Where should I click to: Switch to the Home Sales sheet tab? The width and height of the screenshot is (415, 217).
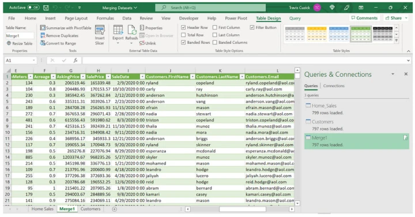[42, 209]
